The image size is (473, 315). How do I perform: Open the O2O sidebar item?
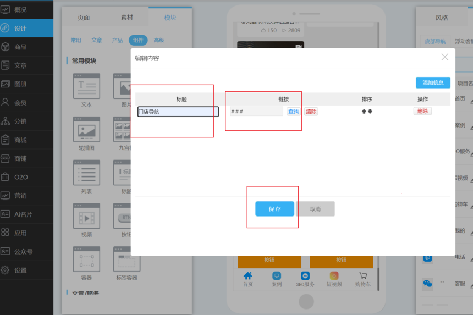[26, 177]
